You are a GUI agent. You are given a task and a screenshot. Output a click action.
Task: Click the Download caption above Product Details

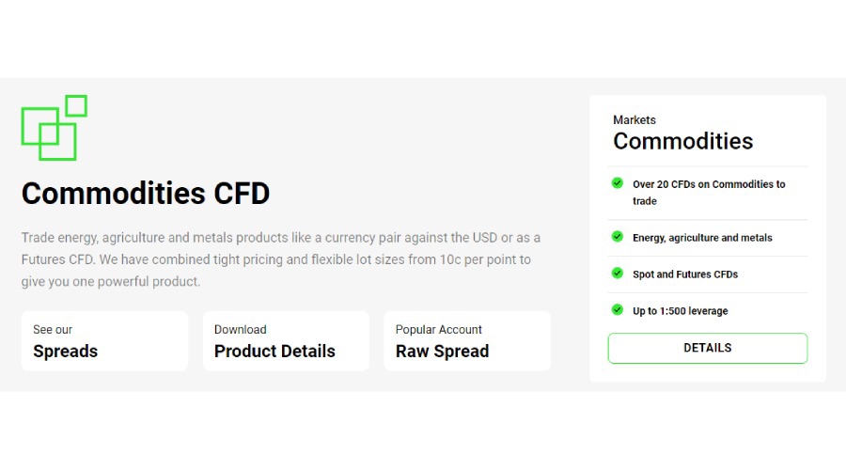[x=241, y=330]
